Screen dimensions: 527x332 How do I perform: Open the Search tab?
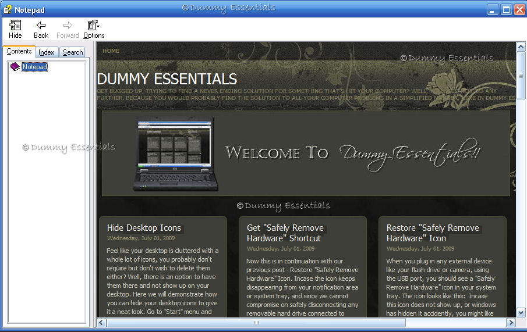[x=73, y=52]
